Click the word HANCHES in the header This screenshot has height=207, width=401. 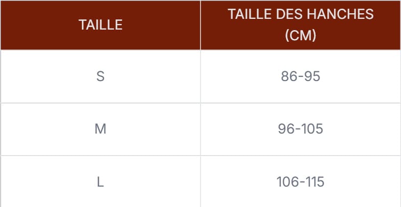tap(340, 14)
